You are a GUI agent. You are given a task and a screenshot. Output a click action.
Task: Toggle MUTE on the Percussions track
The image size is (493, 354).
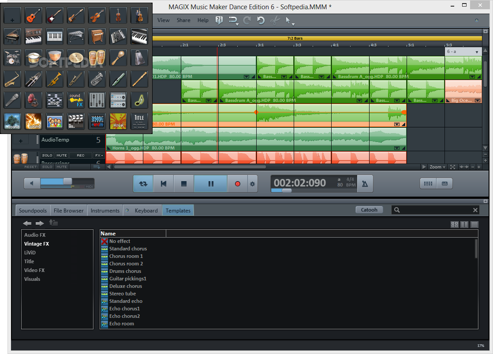coord(62,155)
